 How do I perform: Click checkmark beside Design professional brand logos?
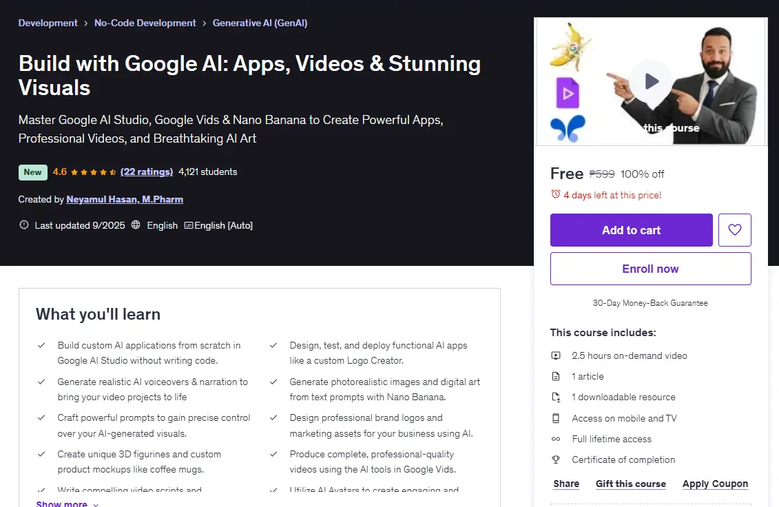coord(273,417)
